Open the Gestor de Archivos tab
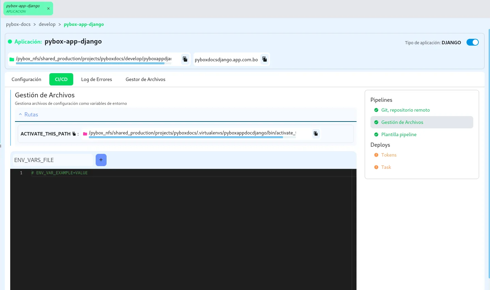Image resolution: width=490 pixels, height=290 pixels. (145, 79)
